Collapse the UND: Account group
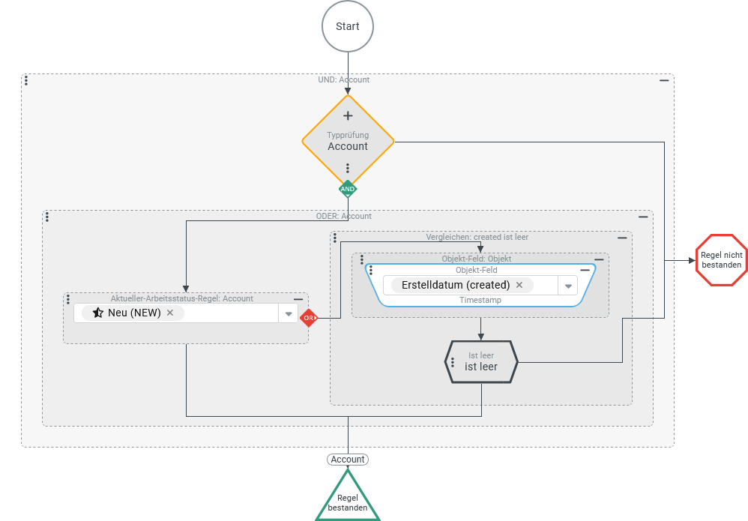The height and width of the screenshot is (521, 748). pos(664,80)
